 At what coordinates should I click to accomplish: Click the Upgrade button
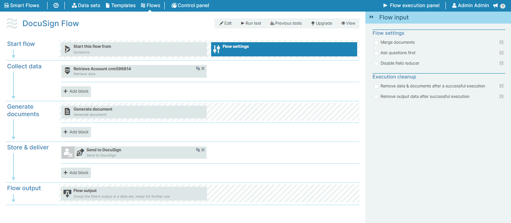pyautogui.click(x=322, y=23)
